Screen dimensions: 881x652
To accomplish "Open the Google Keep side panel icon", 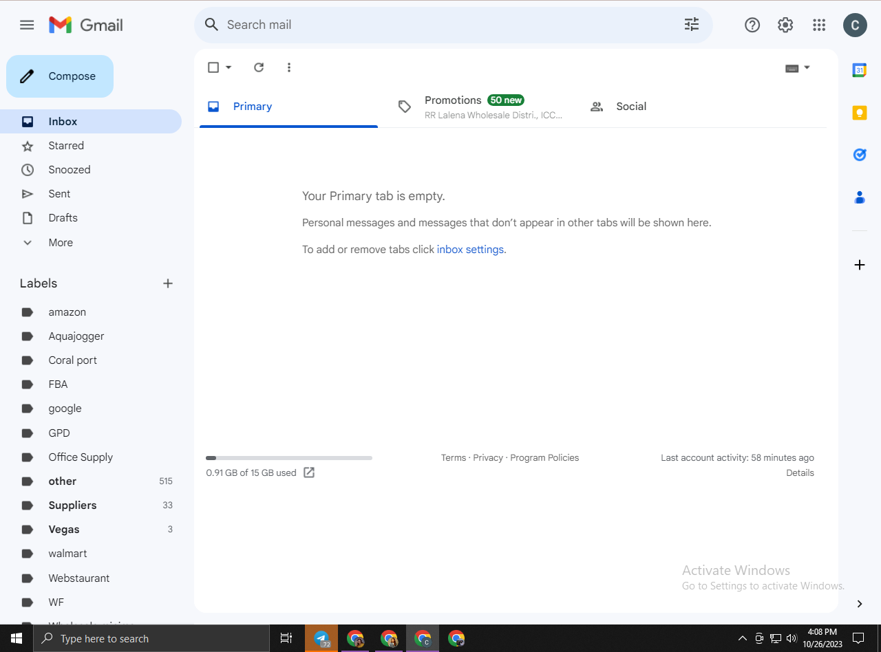I will [x=859, y=113].
